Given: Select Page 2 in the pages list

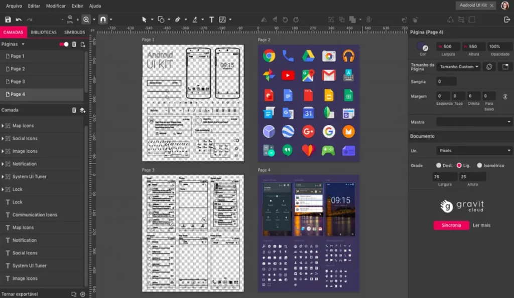Looking at the screenshot, I should pyautogui.click(x=42, y=69).
